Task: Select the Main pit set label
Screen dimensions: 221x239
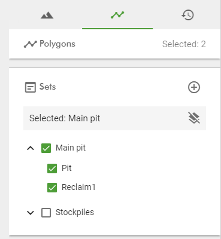Action: (x=71, y=148)
